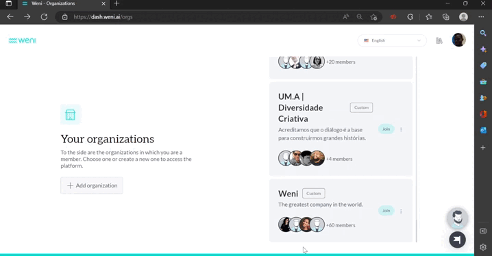Open Collections icon
Viewport: 492px width, 256px height.
446,17
